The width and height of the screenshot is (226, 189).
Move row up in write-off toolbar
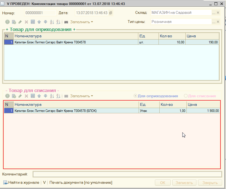click(x=39, y=96)
